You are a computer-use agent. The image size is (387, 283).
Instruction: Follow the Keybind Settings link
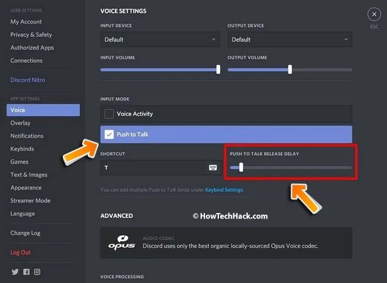[224, 190]
